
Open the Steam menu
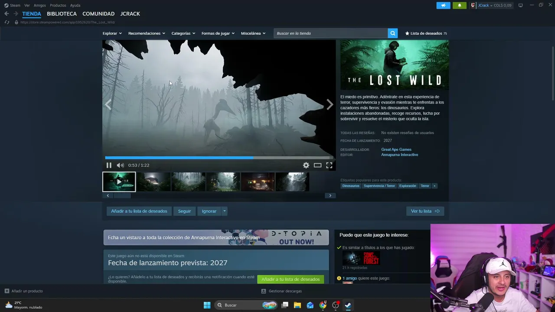click(12, 5)
